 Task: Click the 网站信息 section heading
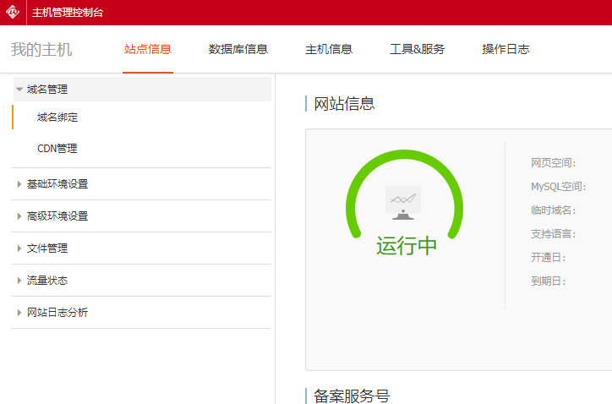click(344, 104)
